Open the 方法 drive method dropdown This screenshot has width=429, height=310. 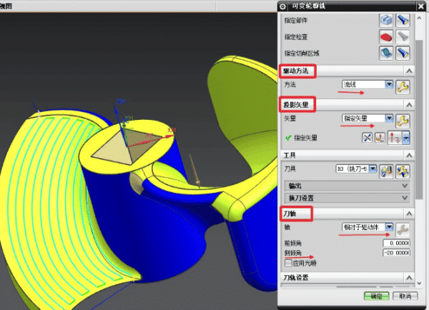[390, 85]
